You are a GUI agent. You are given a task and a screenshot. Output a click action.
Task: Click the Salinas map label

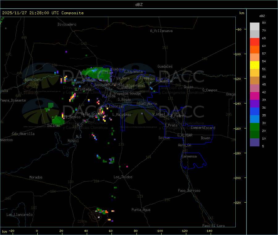click(x=53, y=125)
